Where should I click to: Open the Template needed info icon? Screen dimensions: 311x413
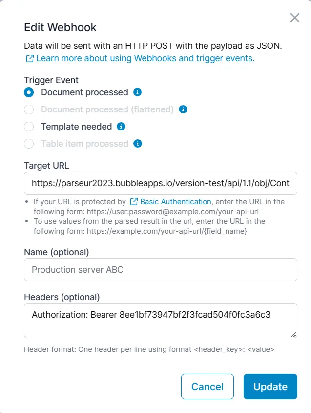pyautogui.click(x=121, y=127)
